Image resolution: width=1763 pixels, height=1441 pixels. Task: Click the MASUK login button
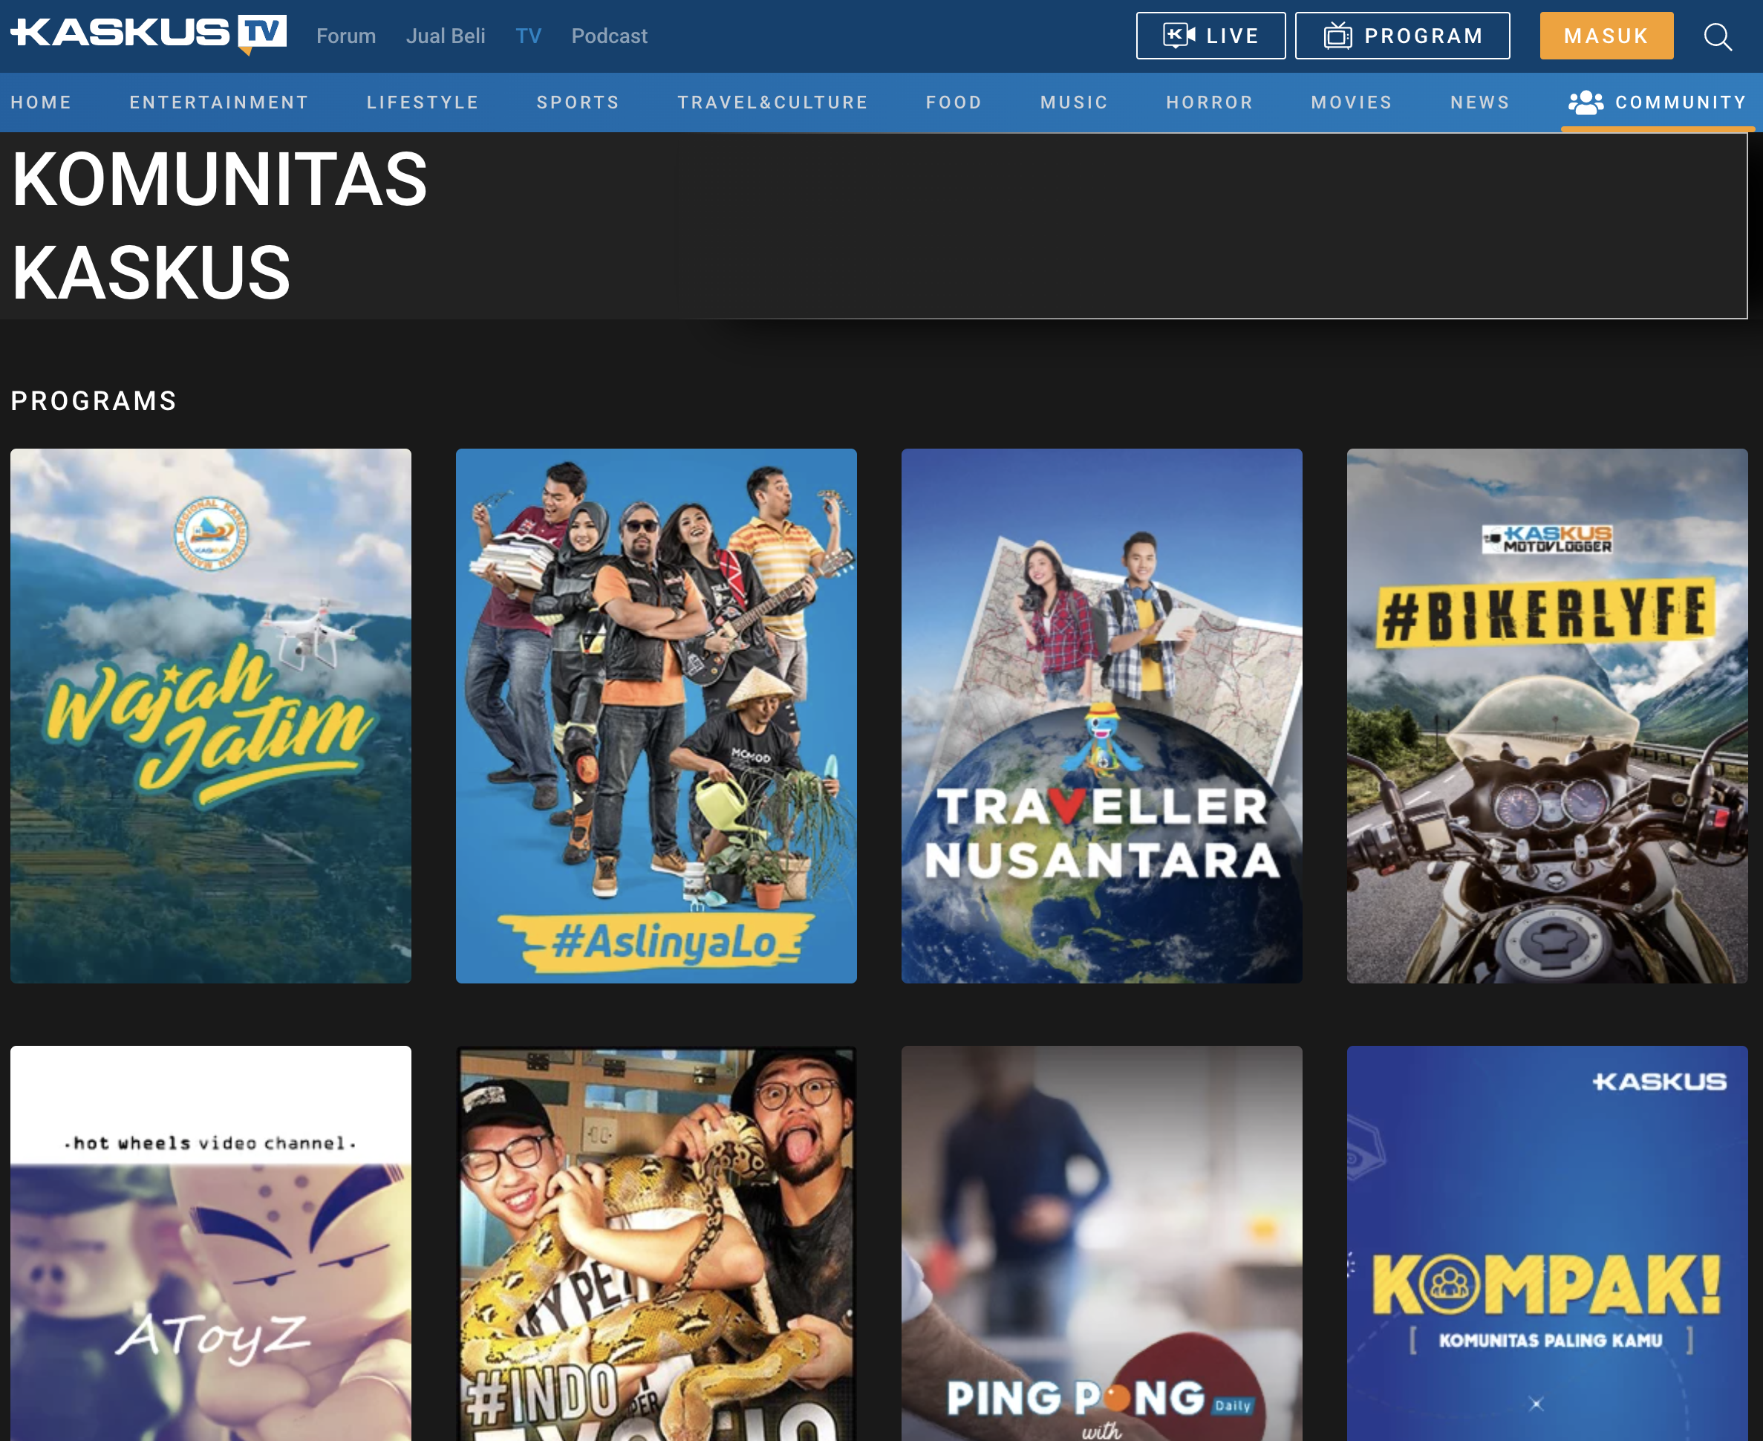[x=1606, y=36]
